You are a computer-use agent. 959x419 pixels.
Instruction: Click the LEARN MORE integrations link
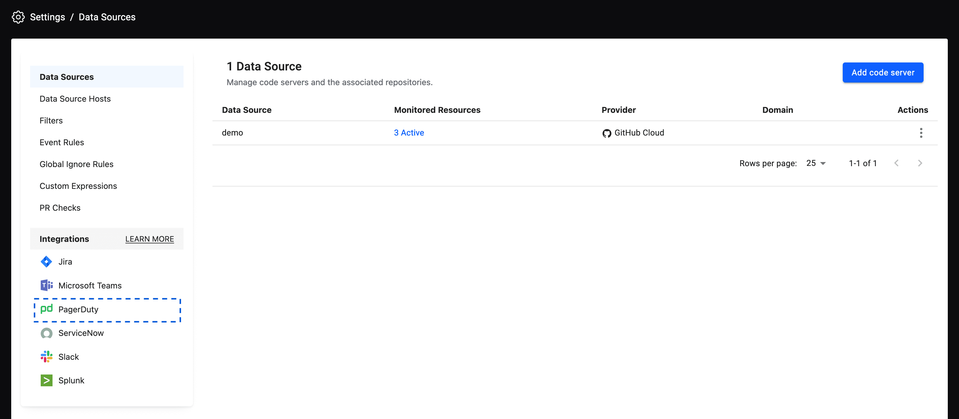click(149, 239)
